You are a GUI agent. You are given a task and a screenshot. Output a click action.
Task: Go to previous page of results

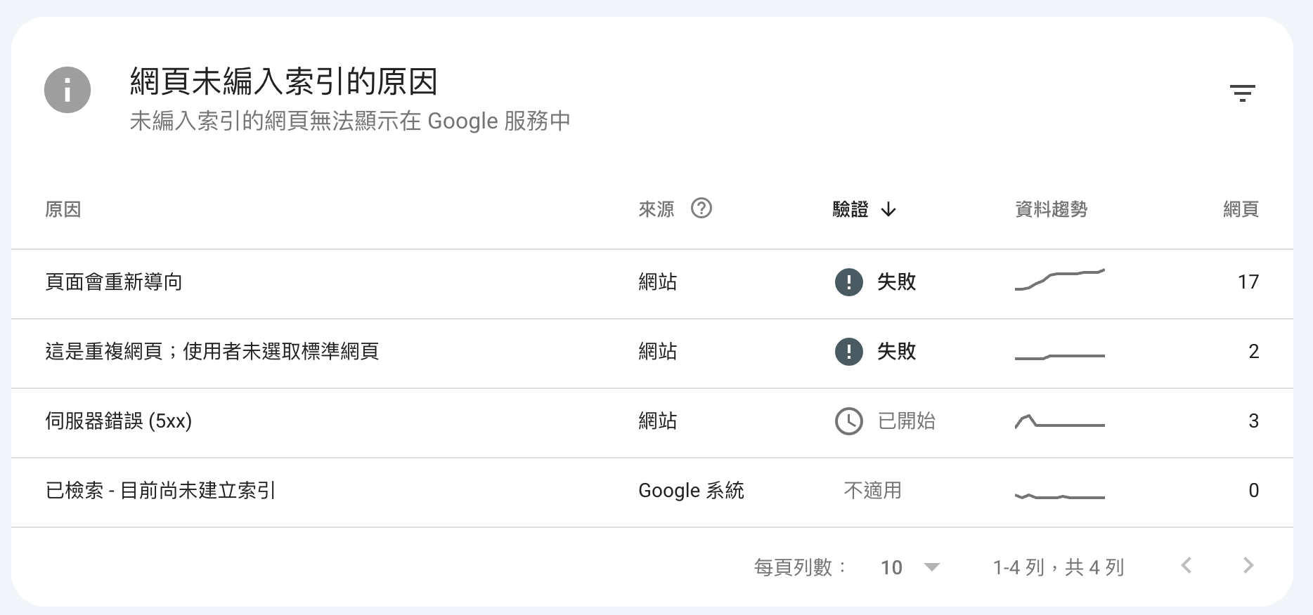tap(1186, 566)
